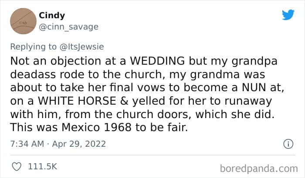Open the @cinn_savage handle

click(x=69, y=27)
